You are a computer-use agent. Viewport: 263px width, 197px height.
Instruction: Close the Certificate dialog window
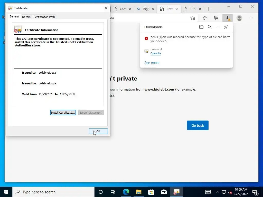tap(106, 8)
